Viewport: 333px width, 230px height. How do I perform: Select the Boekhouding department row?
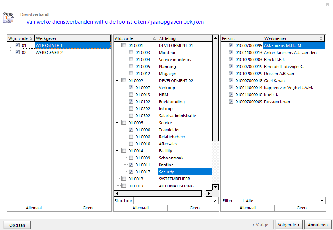point(172,102)
